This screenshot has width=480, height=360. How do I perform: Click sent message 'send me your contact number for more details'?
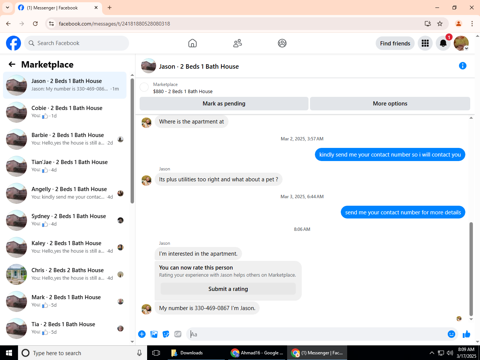coord(403,212)
